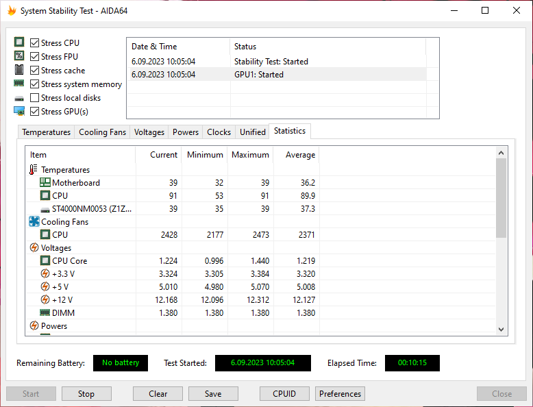Select the Statistics tab
The image size is (533, 407).
coord(290,131)
